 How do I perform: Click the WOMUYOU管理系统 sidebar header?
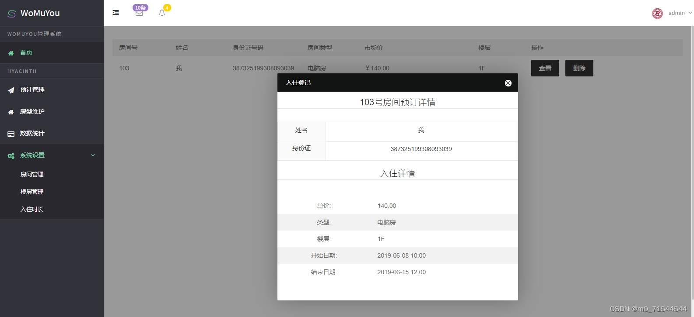click(x=35, y=34)
